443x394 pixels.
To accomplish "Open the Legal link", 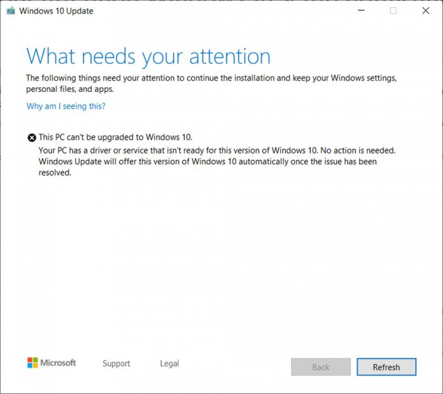I will 169,363.
